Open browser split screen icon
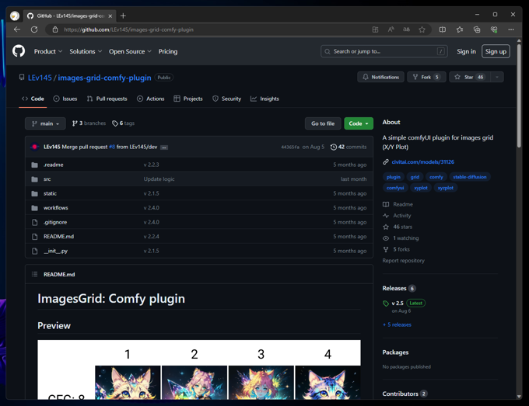The width and height of the screenshot is (529, 406). pyautogui.click(x=443, y=29)
